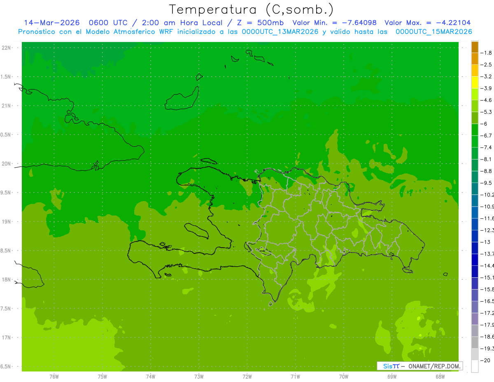Click the '0600 UTC' time label
The width and height of the screenshot is (494, 382).
[x=108, y=23]
